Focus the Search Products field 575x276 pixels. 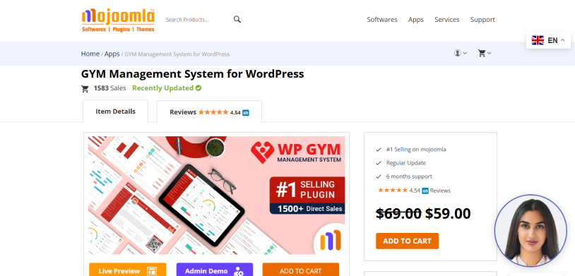click(197, 20)
